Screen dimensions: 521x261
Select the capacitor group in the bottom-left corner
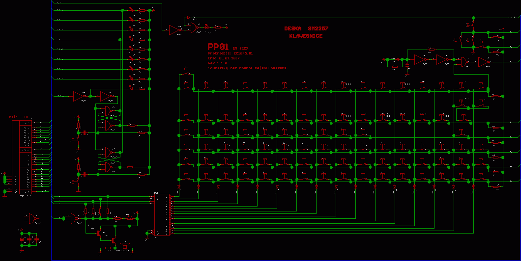29,240
